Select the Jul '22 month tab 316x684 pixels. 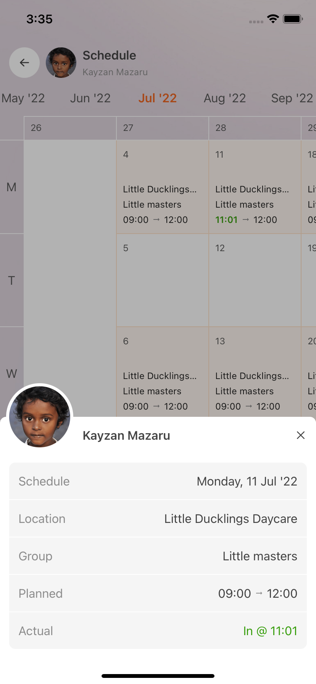pos(158,98)
